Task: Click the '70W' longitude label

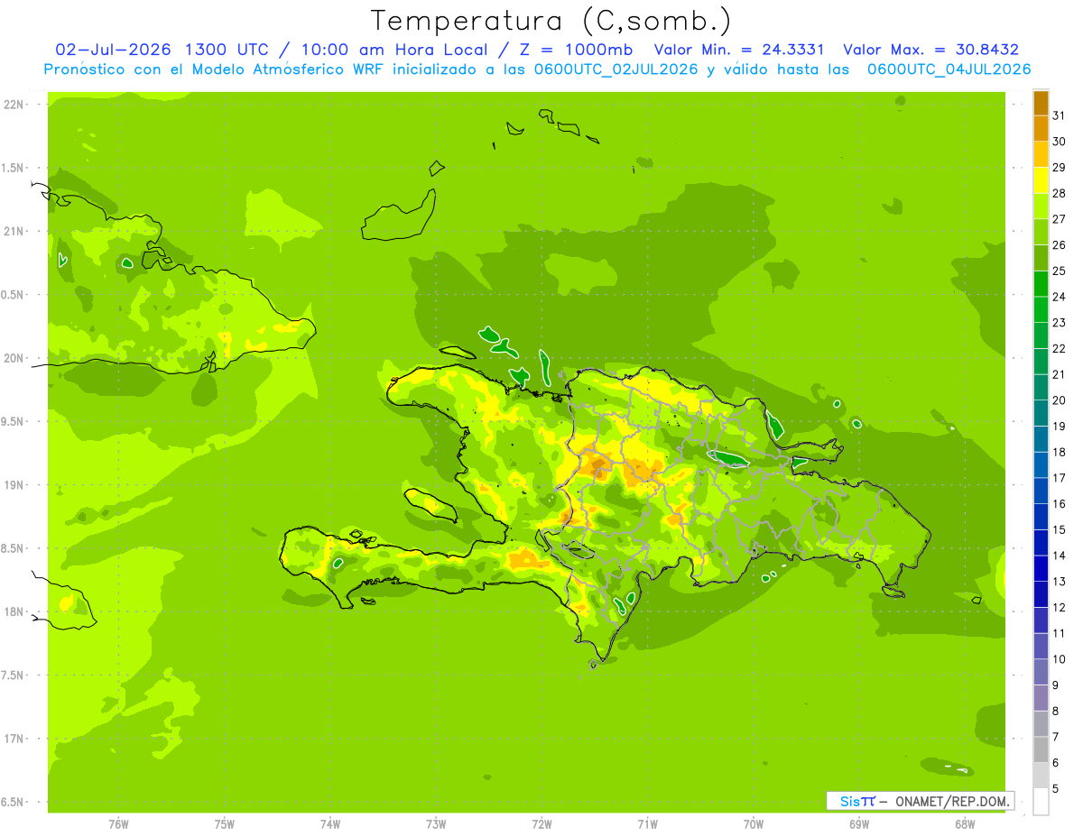Action: [x=754, y=824]
